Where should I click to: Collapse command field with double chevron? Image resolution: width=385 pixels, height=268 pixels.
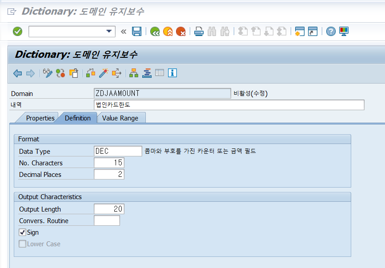click(x=124, y=32)
